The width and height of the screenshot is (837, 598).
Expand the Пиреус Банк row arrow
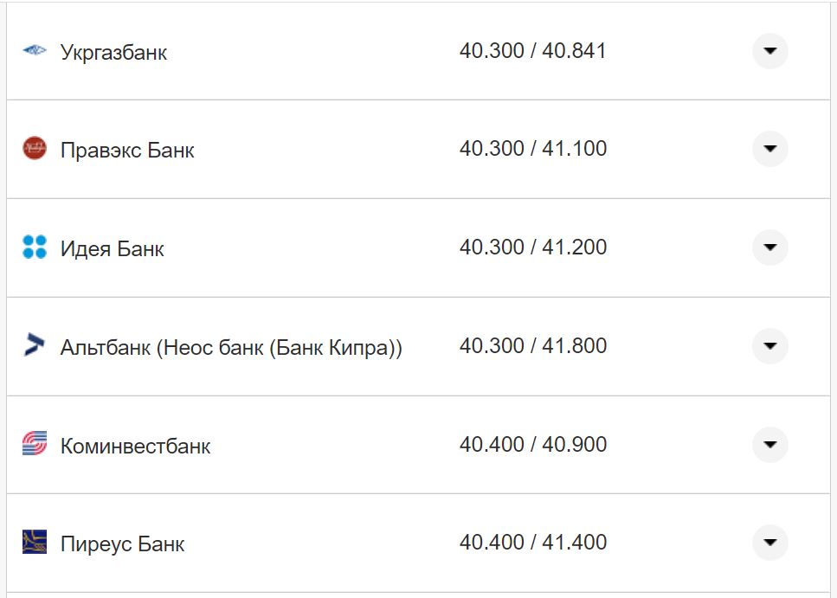769,543
